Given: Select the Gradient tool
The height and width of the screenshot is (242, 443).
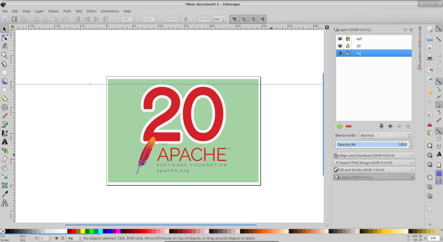Looking at the screenshot, I should tap(5, 176).
